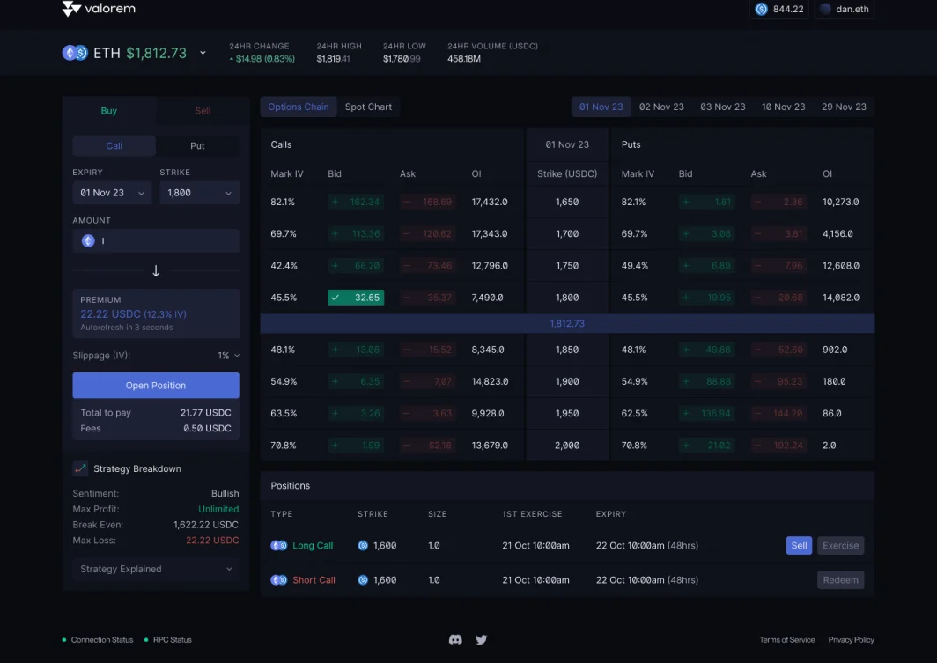Select the Put option type

click(197, 146)
